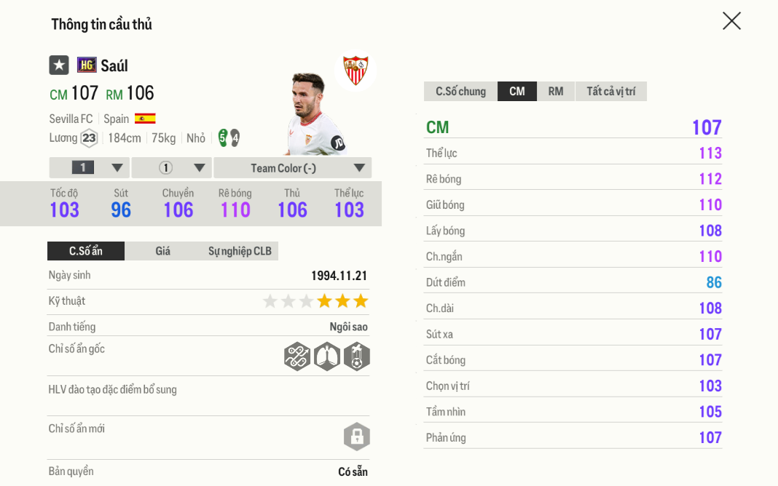The image size is (778, 486).
Task: Click the lungs hidden trait icon
Action: coord(327,356)
